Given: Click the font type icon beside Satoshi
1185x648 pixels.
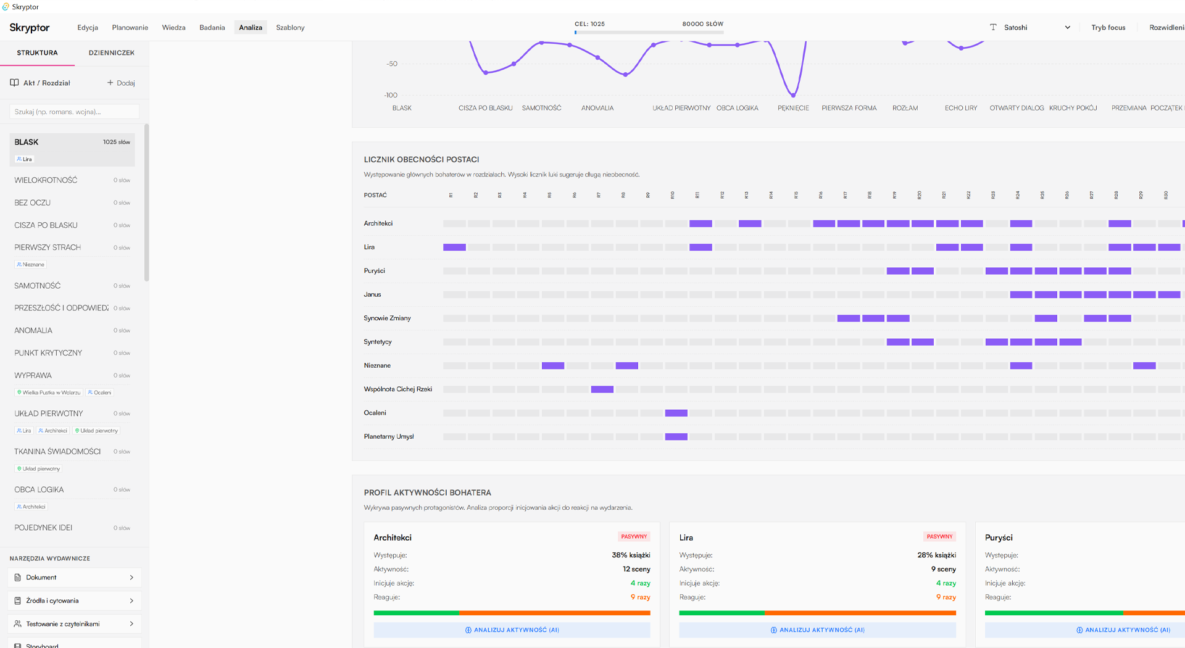Looking at the screenshot, I should 993,27.
